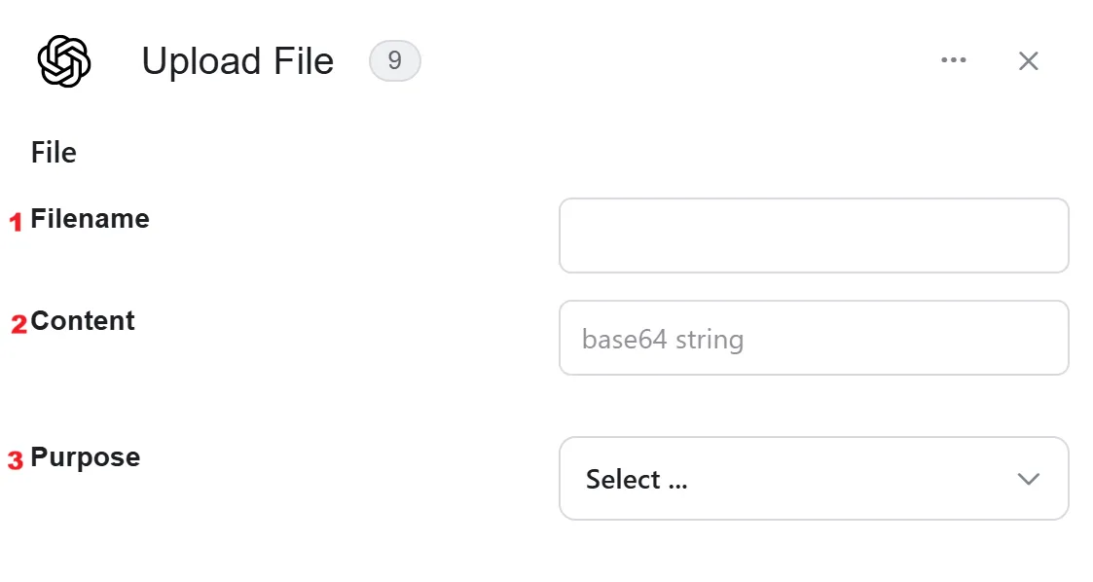Image resolution: width=1093 pixels, height=582 pixels.
Task: Click the step count badge showing 9
Action: [x=394, y=60]
